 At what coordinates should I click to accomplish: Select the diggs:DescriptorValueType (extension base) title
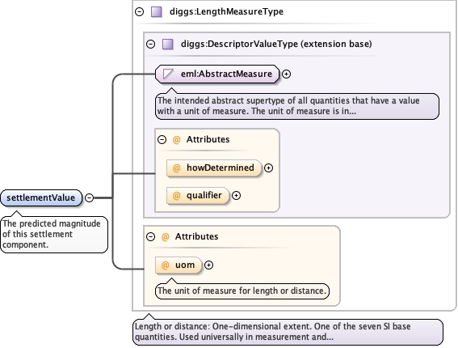click(276, 44)
